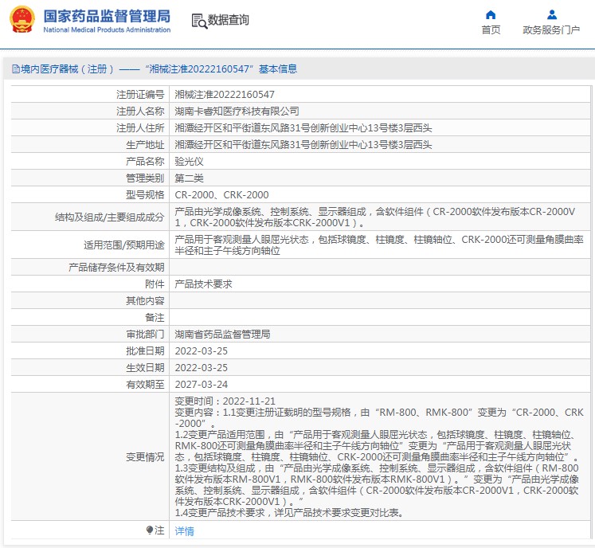Click 型号规格 row label
The image size is (595, 548).
pyautogui.click(x=145, y=194)
